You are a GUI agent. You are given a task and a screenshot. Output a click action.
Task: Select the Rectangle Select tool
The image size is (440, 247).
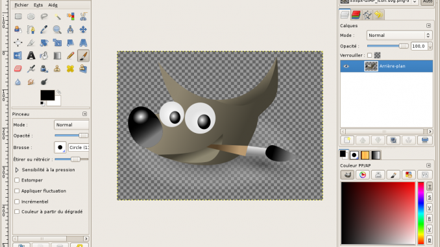[18, 16]
